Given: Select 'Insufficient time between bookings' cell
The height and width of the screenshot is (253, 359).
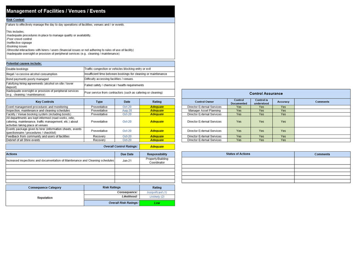Looking at the screenshot, I should click(129, 74).
